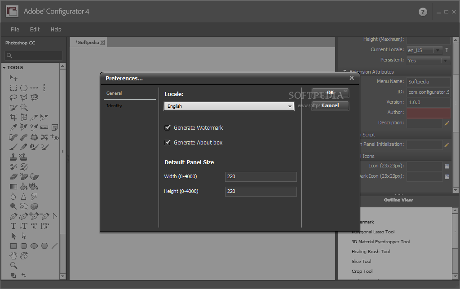Pick the Gradient tool icon
The height and width of the screenshot is (289, 460).
tap(13, 186)
